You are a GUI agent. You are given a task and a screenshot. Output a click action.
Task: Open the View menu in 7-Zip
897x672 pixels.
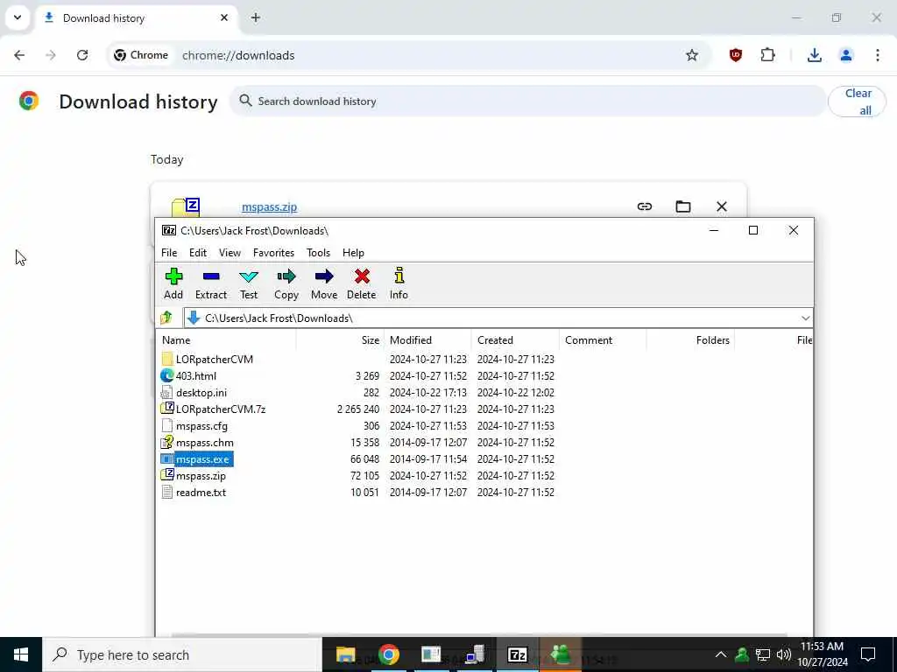[x=230, y=253]
